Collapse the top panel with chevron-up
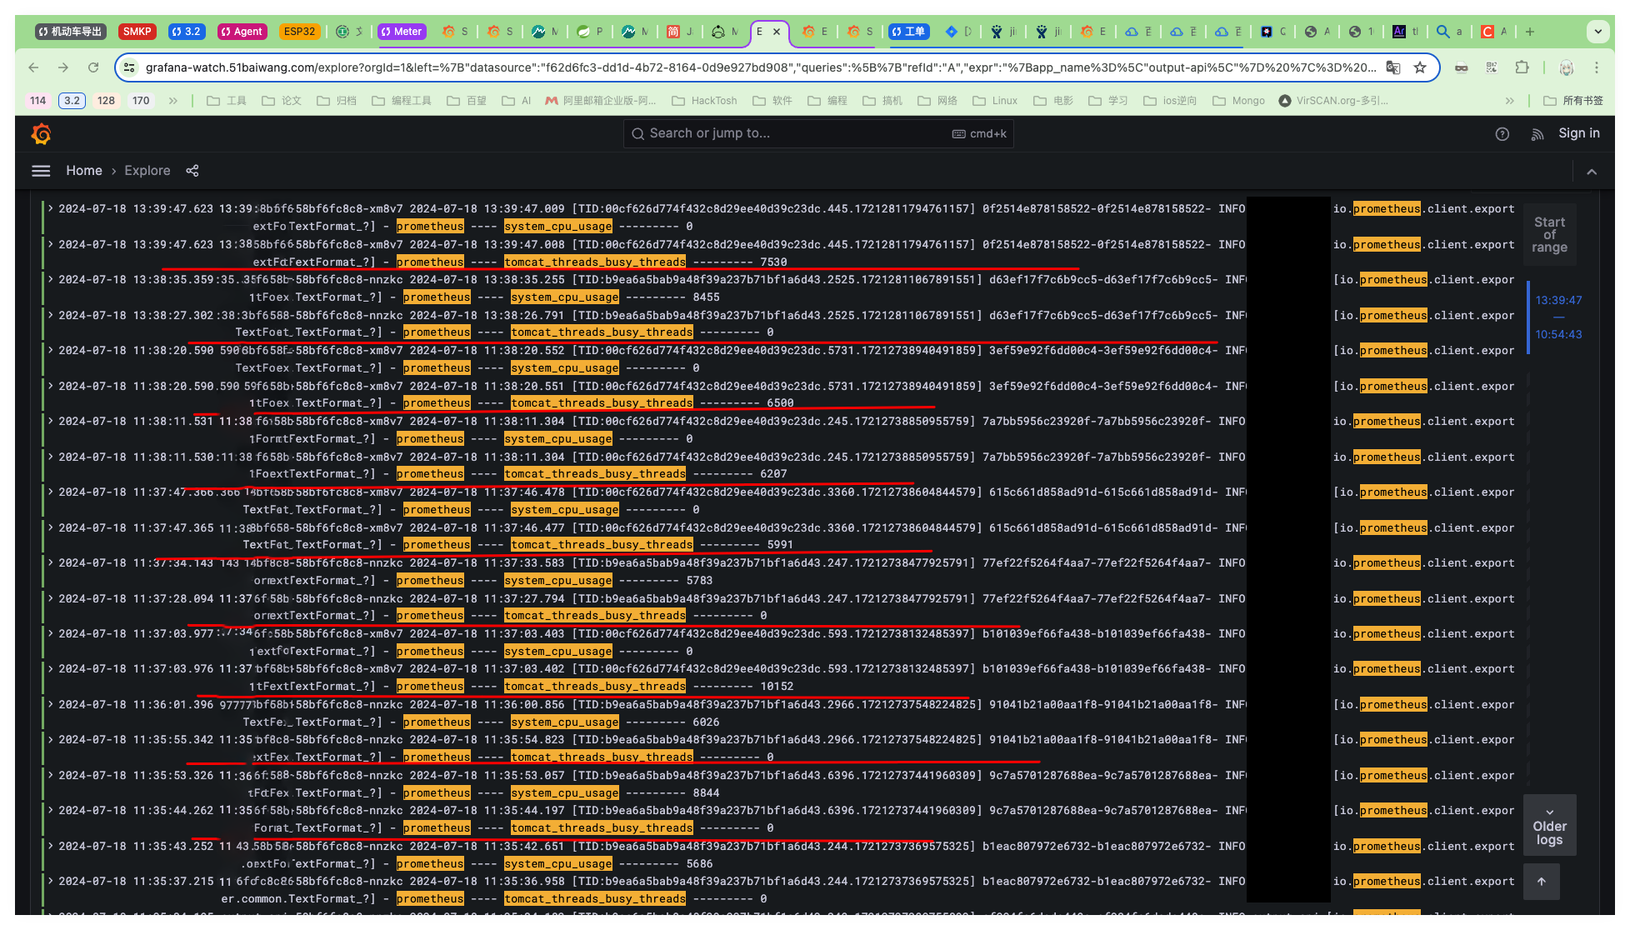Image resolution: width=1630 pixels, height=930 pixels. point(1591,172)
